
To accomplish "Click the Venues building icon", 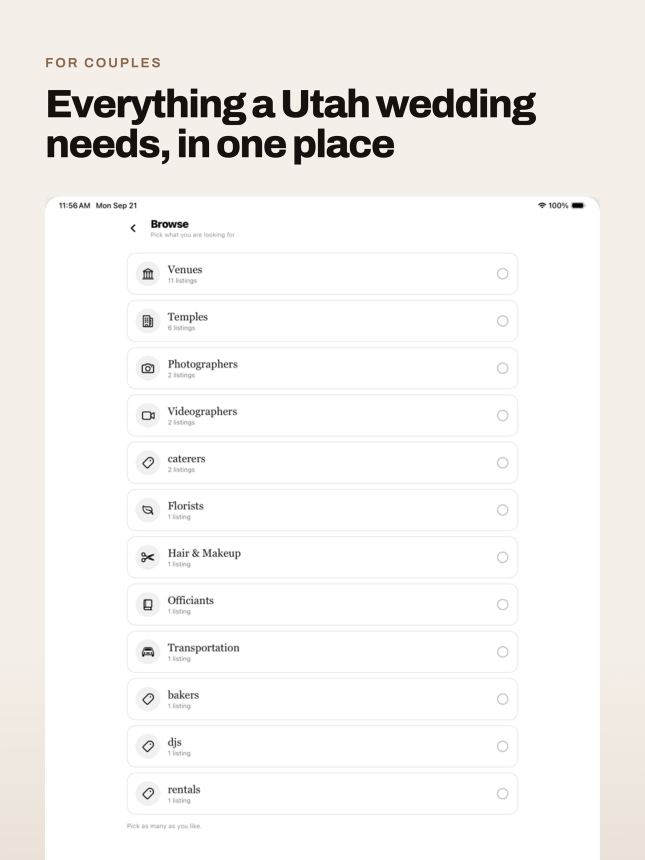I will pos(148,274).
